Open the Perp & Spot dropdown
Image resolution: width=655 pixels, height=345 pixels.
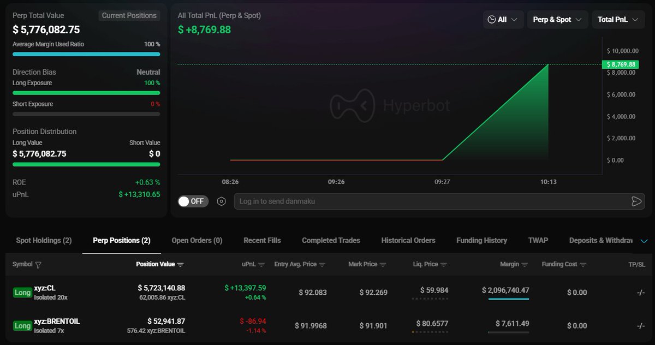[557, 20]
